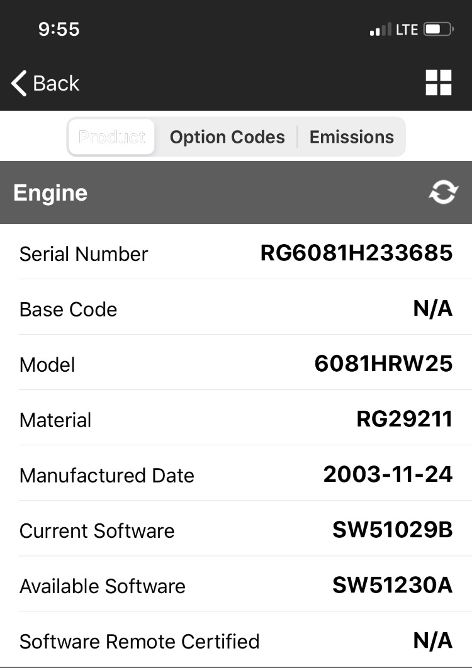Refresh the Engine data icon
This screenshot has height=668, width=472.
pyautogui.click(x=443, y=192)
